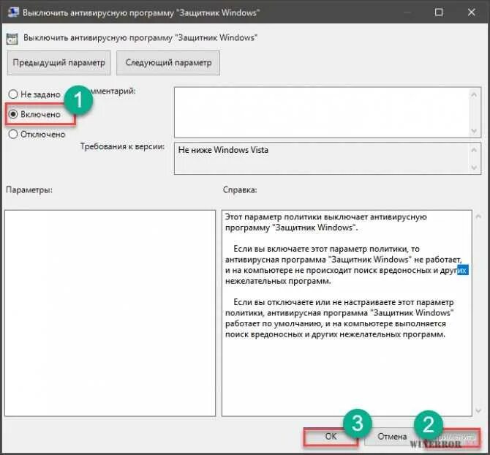
Task: Click the comment box scroll up arrow
Action: [x=474, y=94]
